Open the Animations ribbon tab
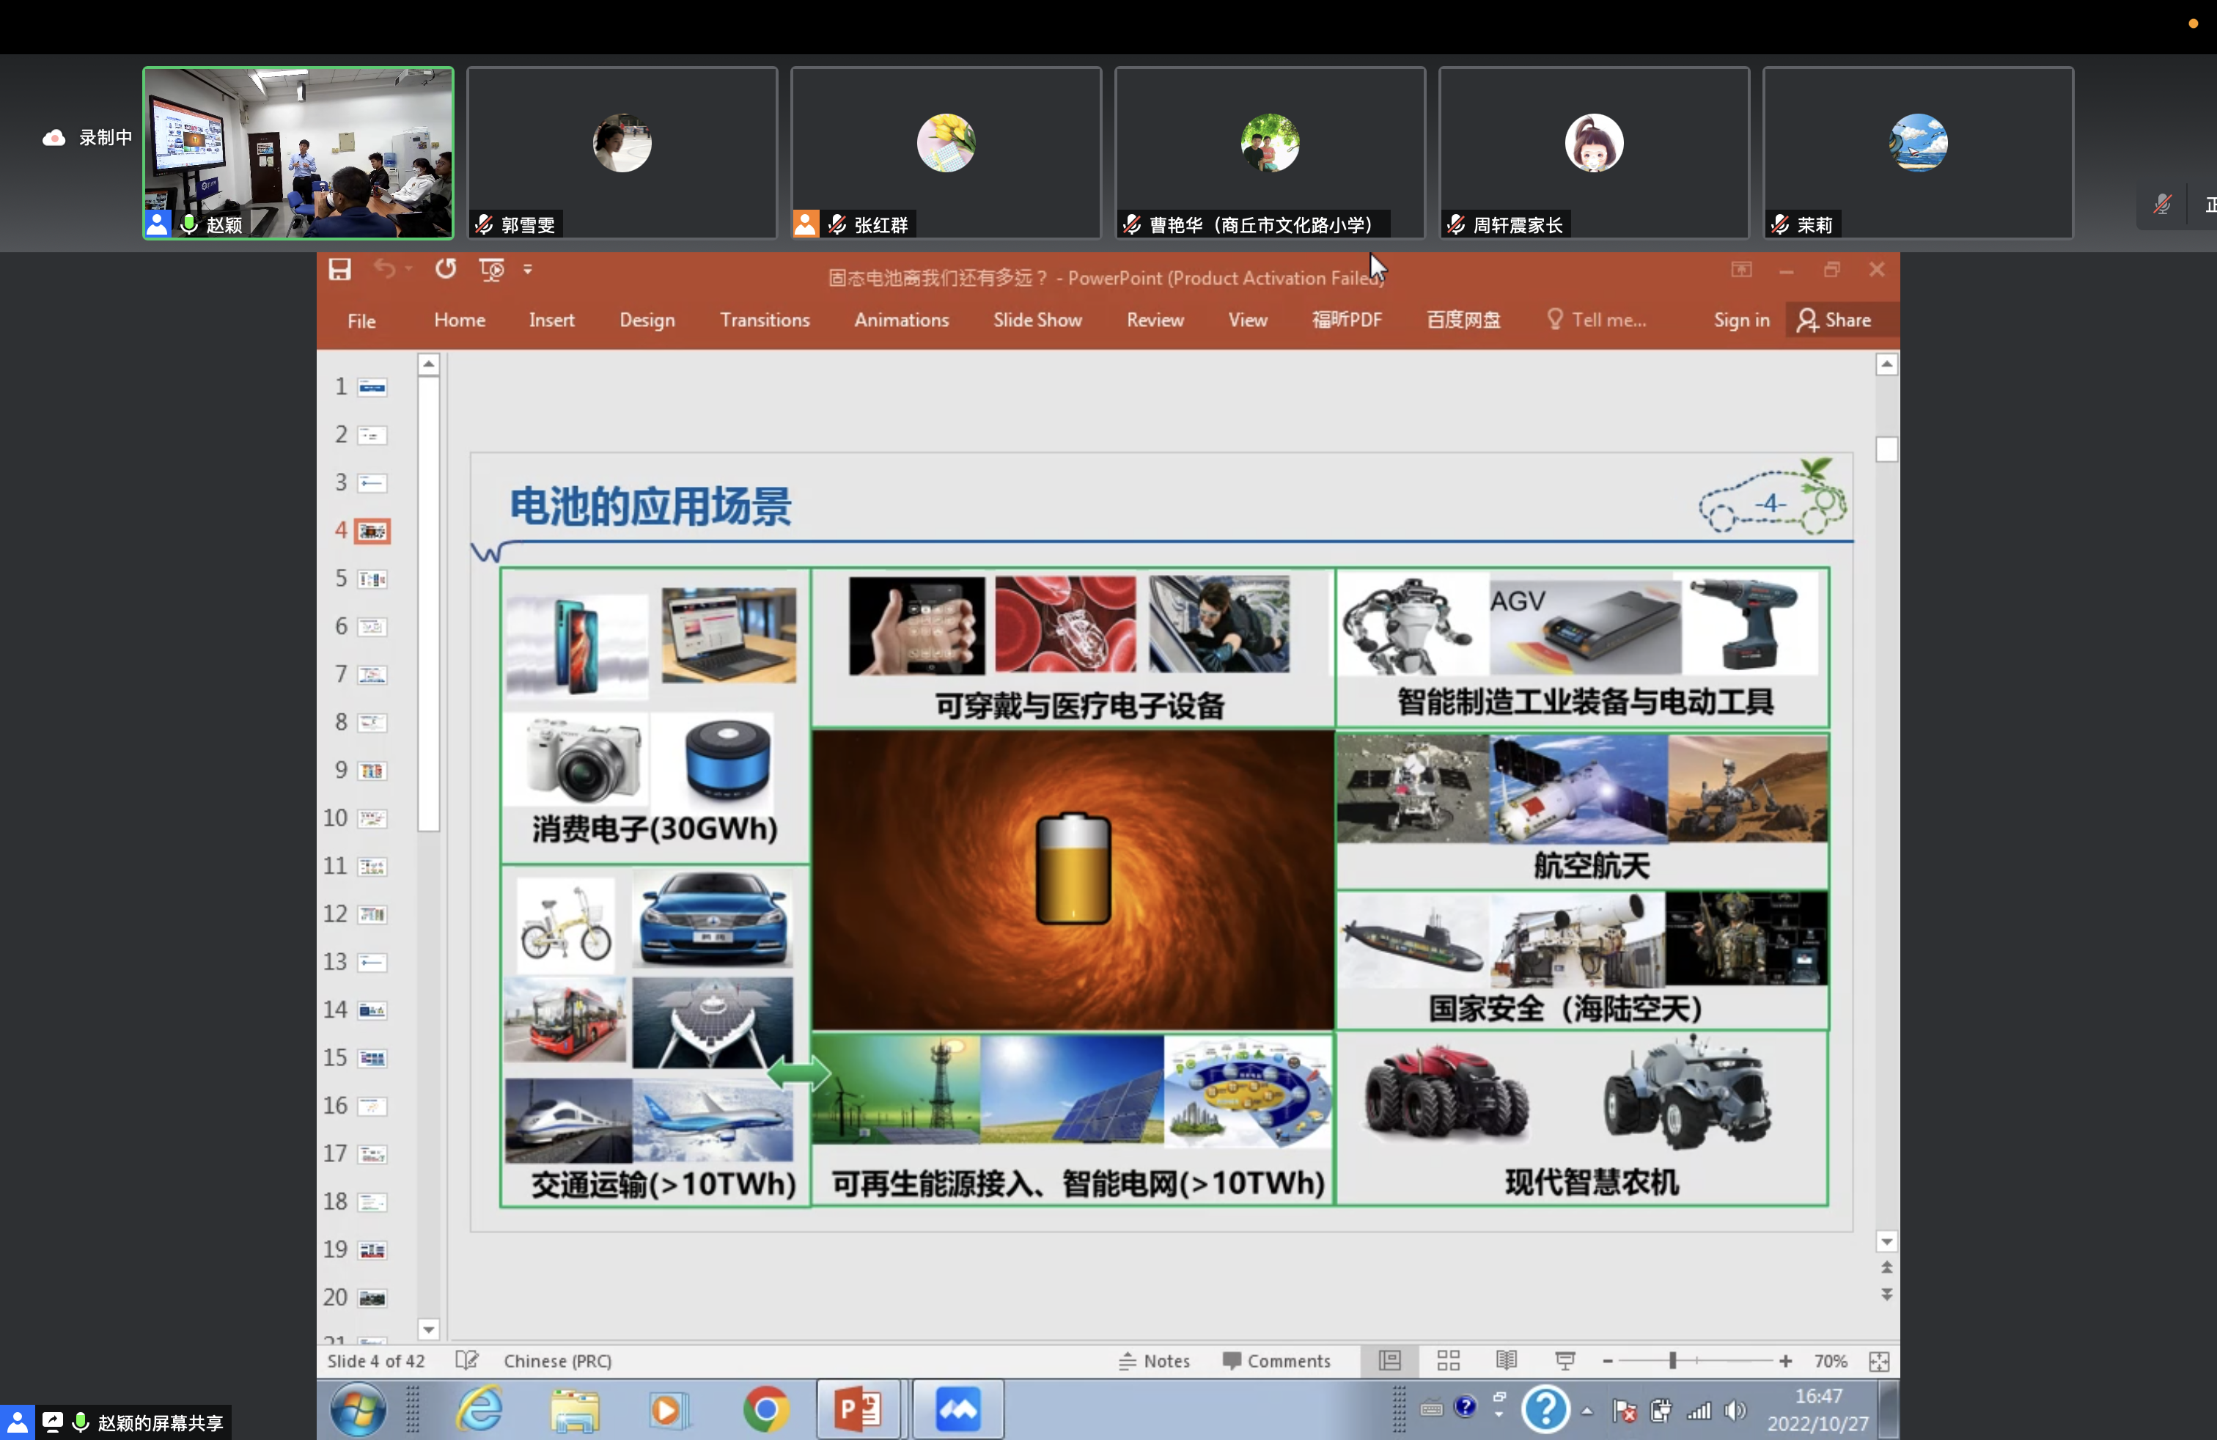This screenshot has width=2217, height=1440. 902,320
